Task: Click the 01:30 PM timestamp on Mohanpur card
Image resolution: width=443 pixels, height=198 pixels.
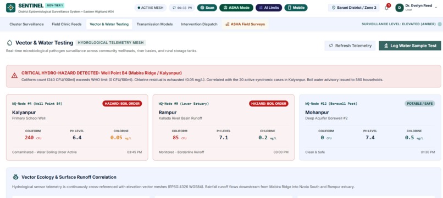Action: pos(428,152)
